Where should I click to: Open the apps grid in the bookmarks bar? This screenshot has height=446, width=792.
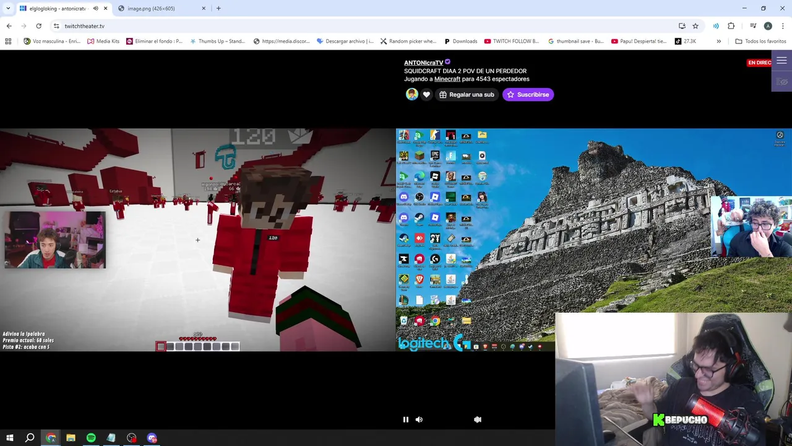[8, 42]
